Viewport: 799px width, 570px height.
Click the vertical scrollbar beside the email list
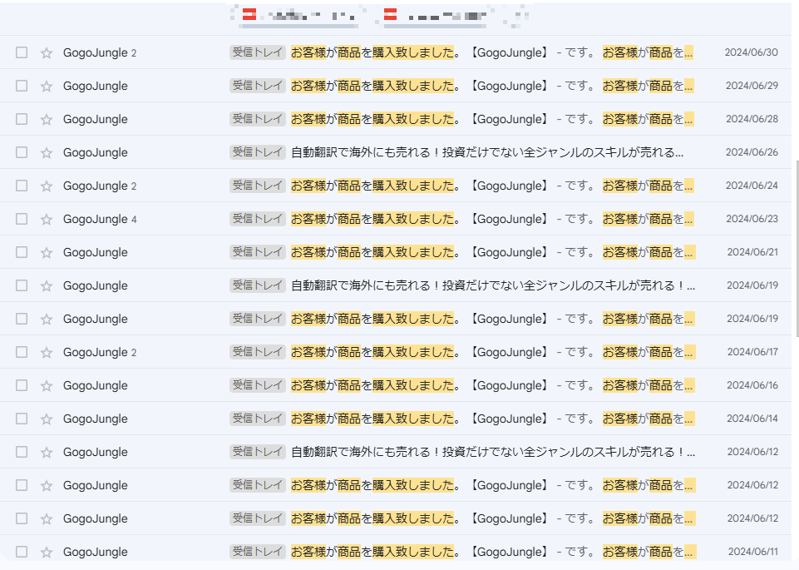[x=796, y=250]
